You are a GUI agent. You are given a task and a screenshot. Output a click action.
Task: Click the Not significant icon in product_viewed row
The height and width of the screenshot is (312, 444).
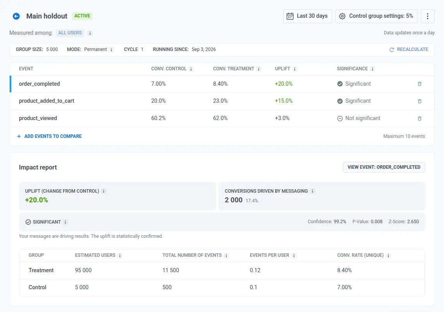pos(340,119)
